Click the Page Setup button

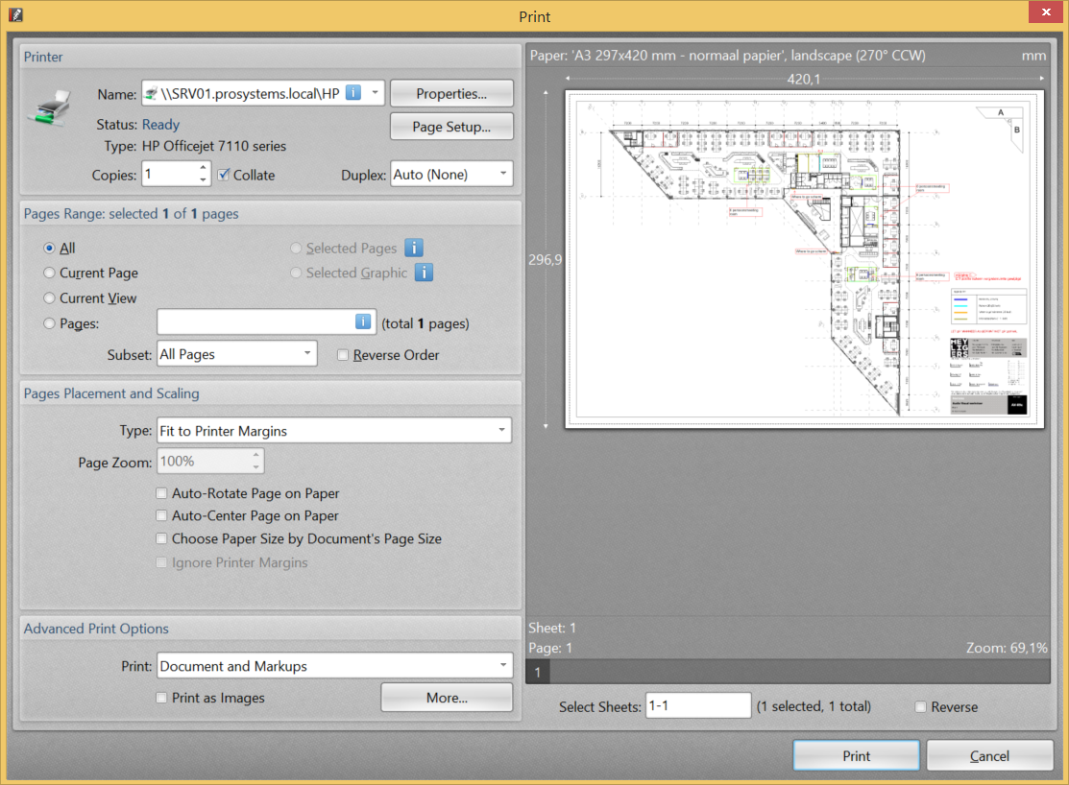[451, 127]
